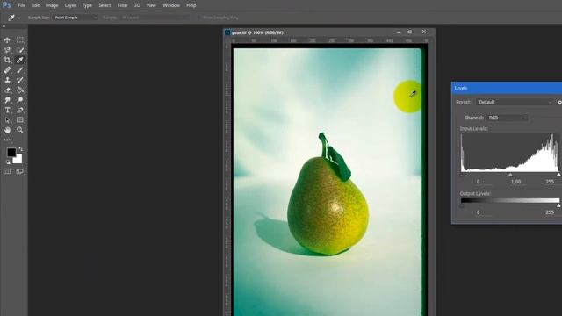Change the screen mode

[20, 171]
